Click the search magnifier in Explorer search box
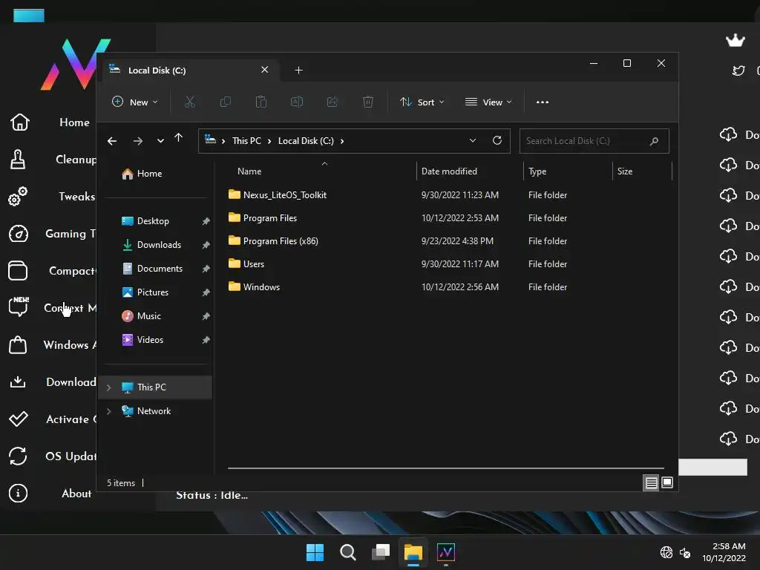The width and height of the screenshot is (760, 570). coord(654,141)
